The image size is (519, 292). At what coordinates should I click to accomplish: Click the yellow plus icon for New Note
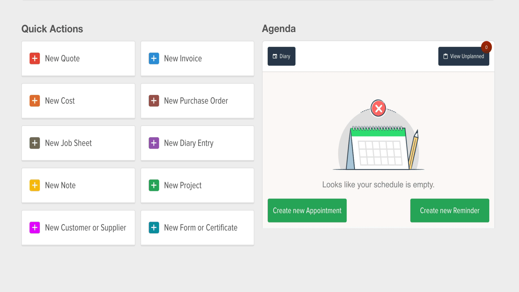[x=35, y=185]
